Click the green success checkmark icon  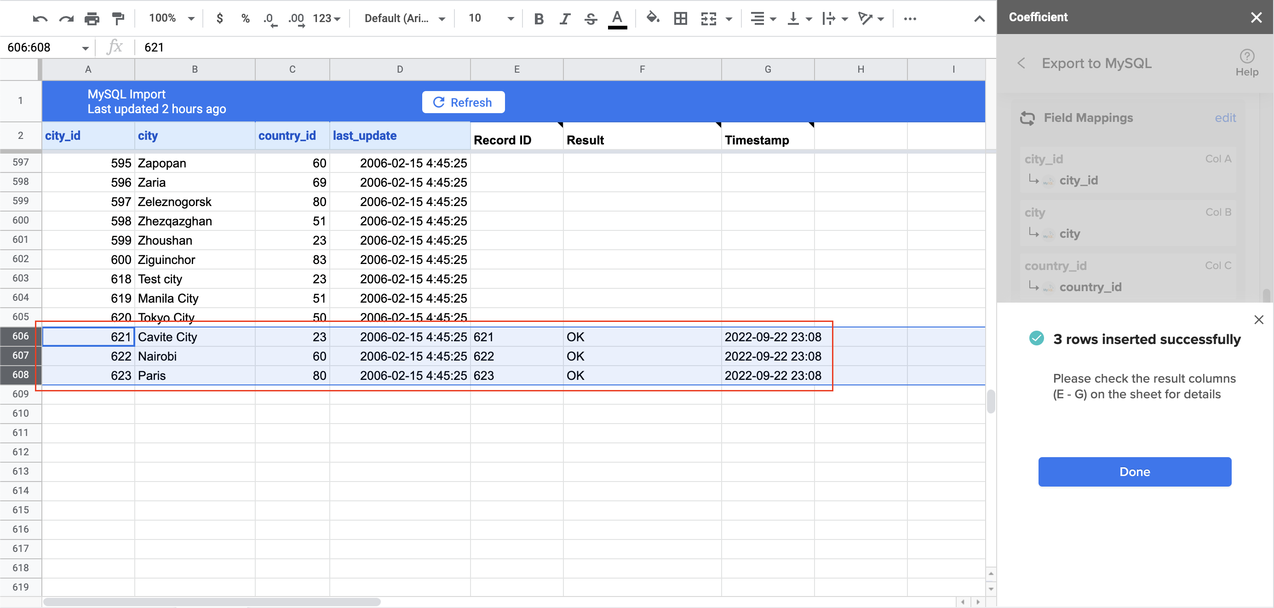coord(1036,338)
